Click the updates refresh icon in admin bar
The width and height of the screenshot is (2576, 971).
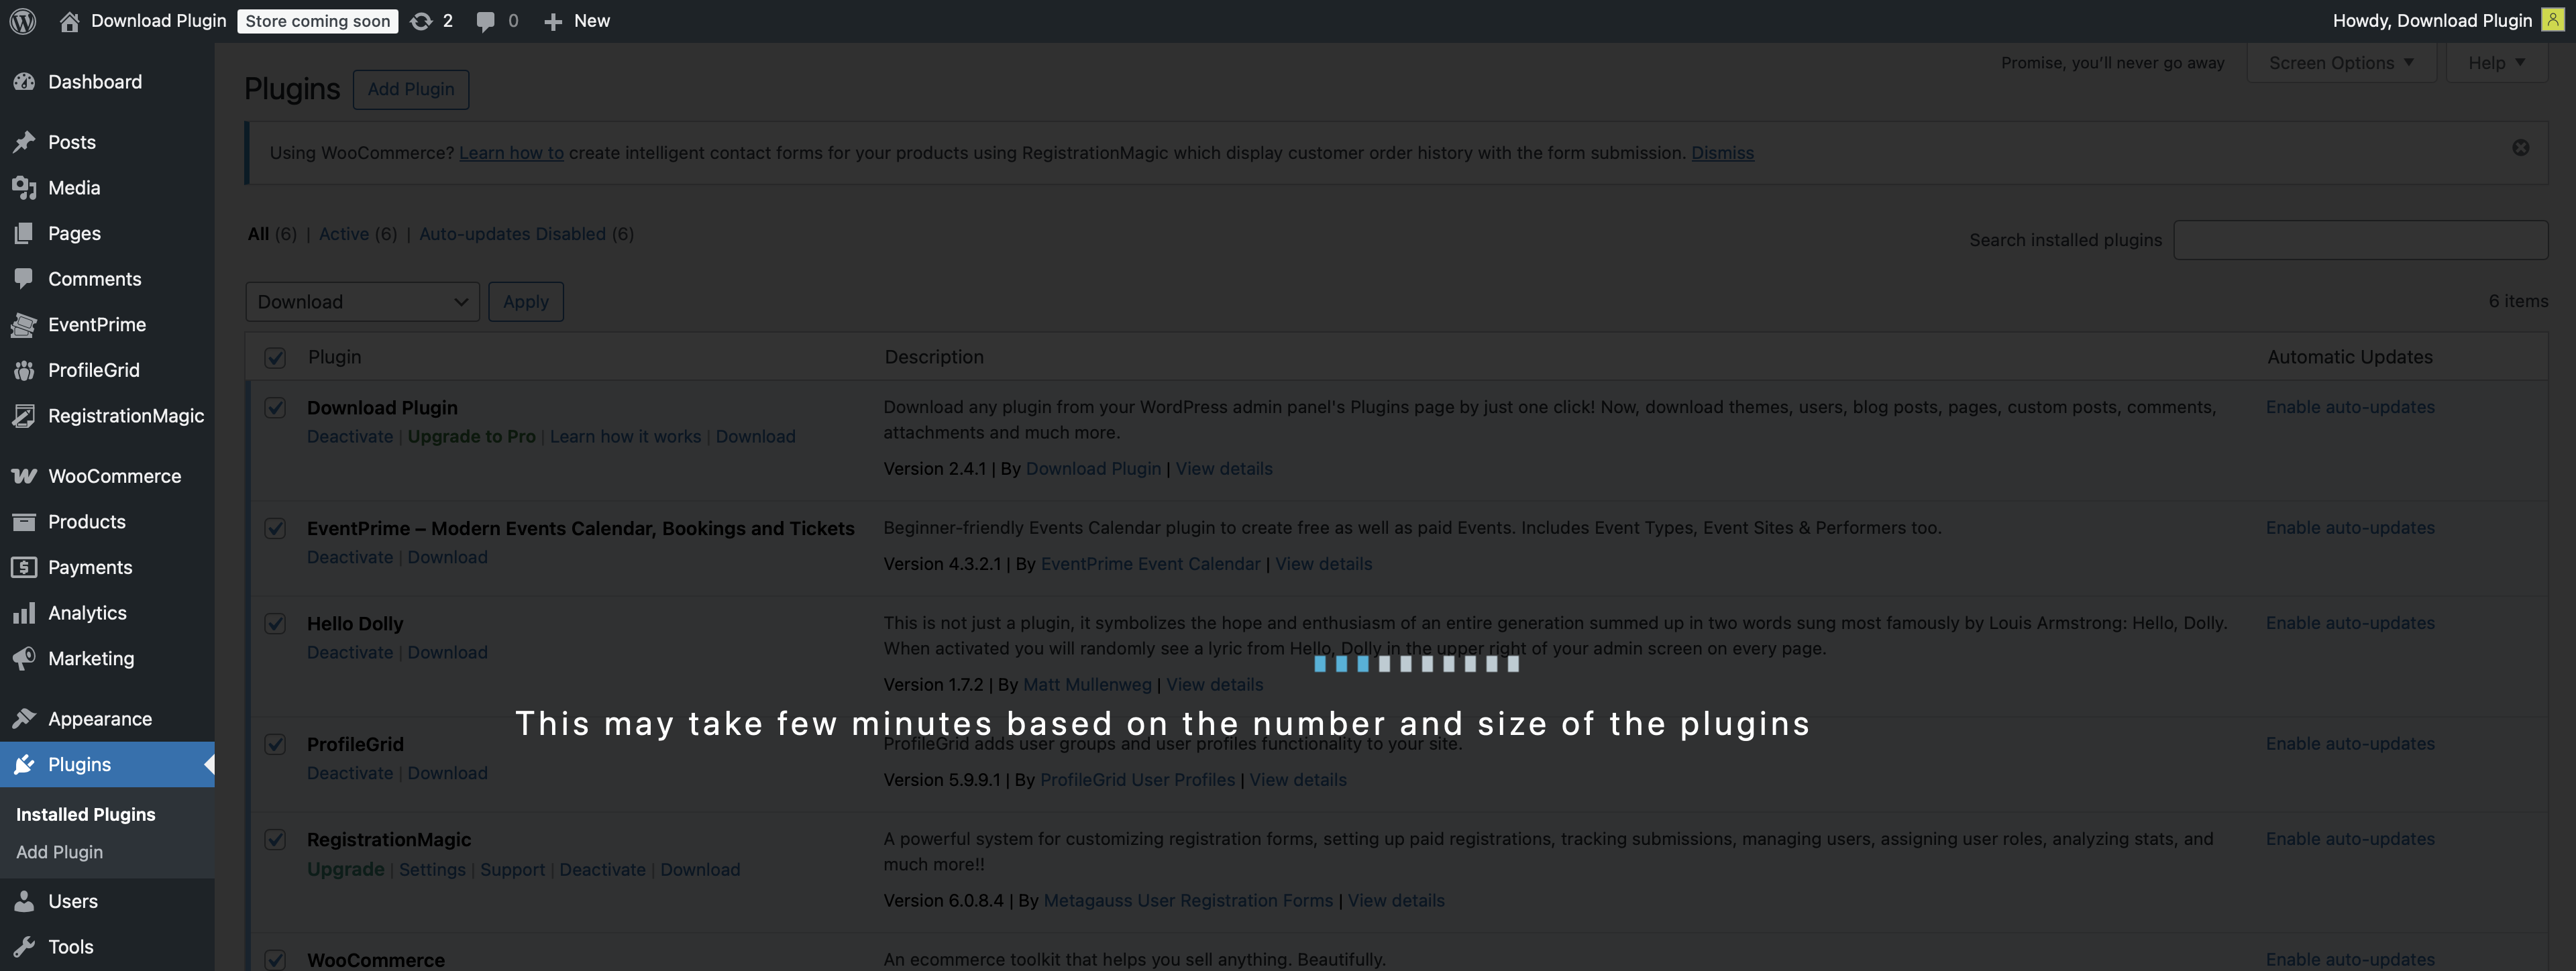pos(421,21)
